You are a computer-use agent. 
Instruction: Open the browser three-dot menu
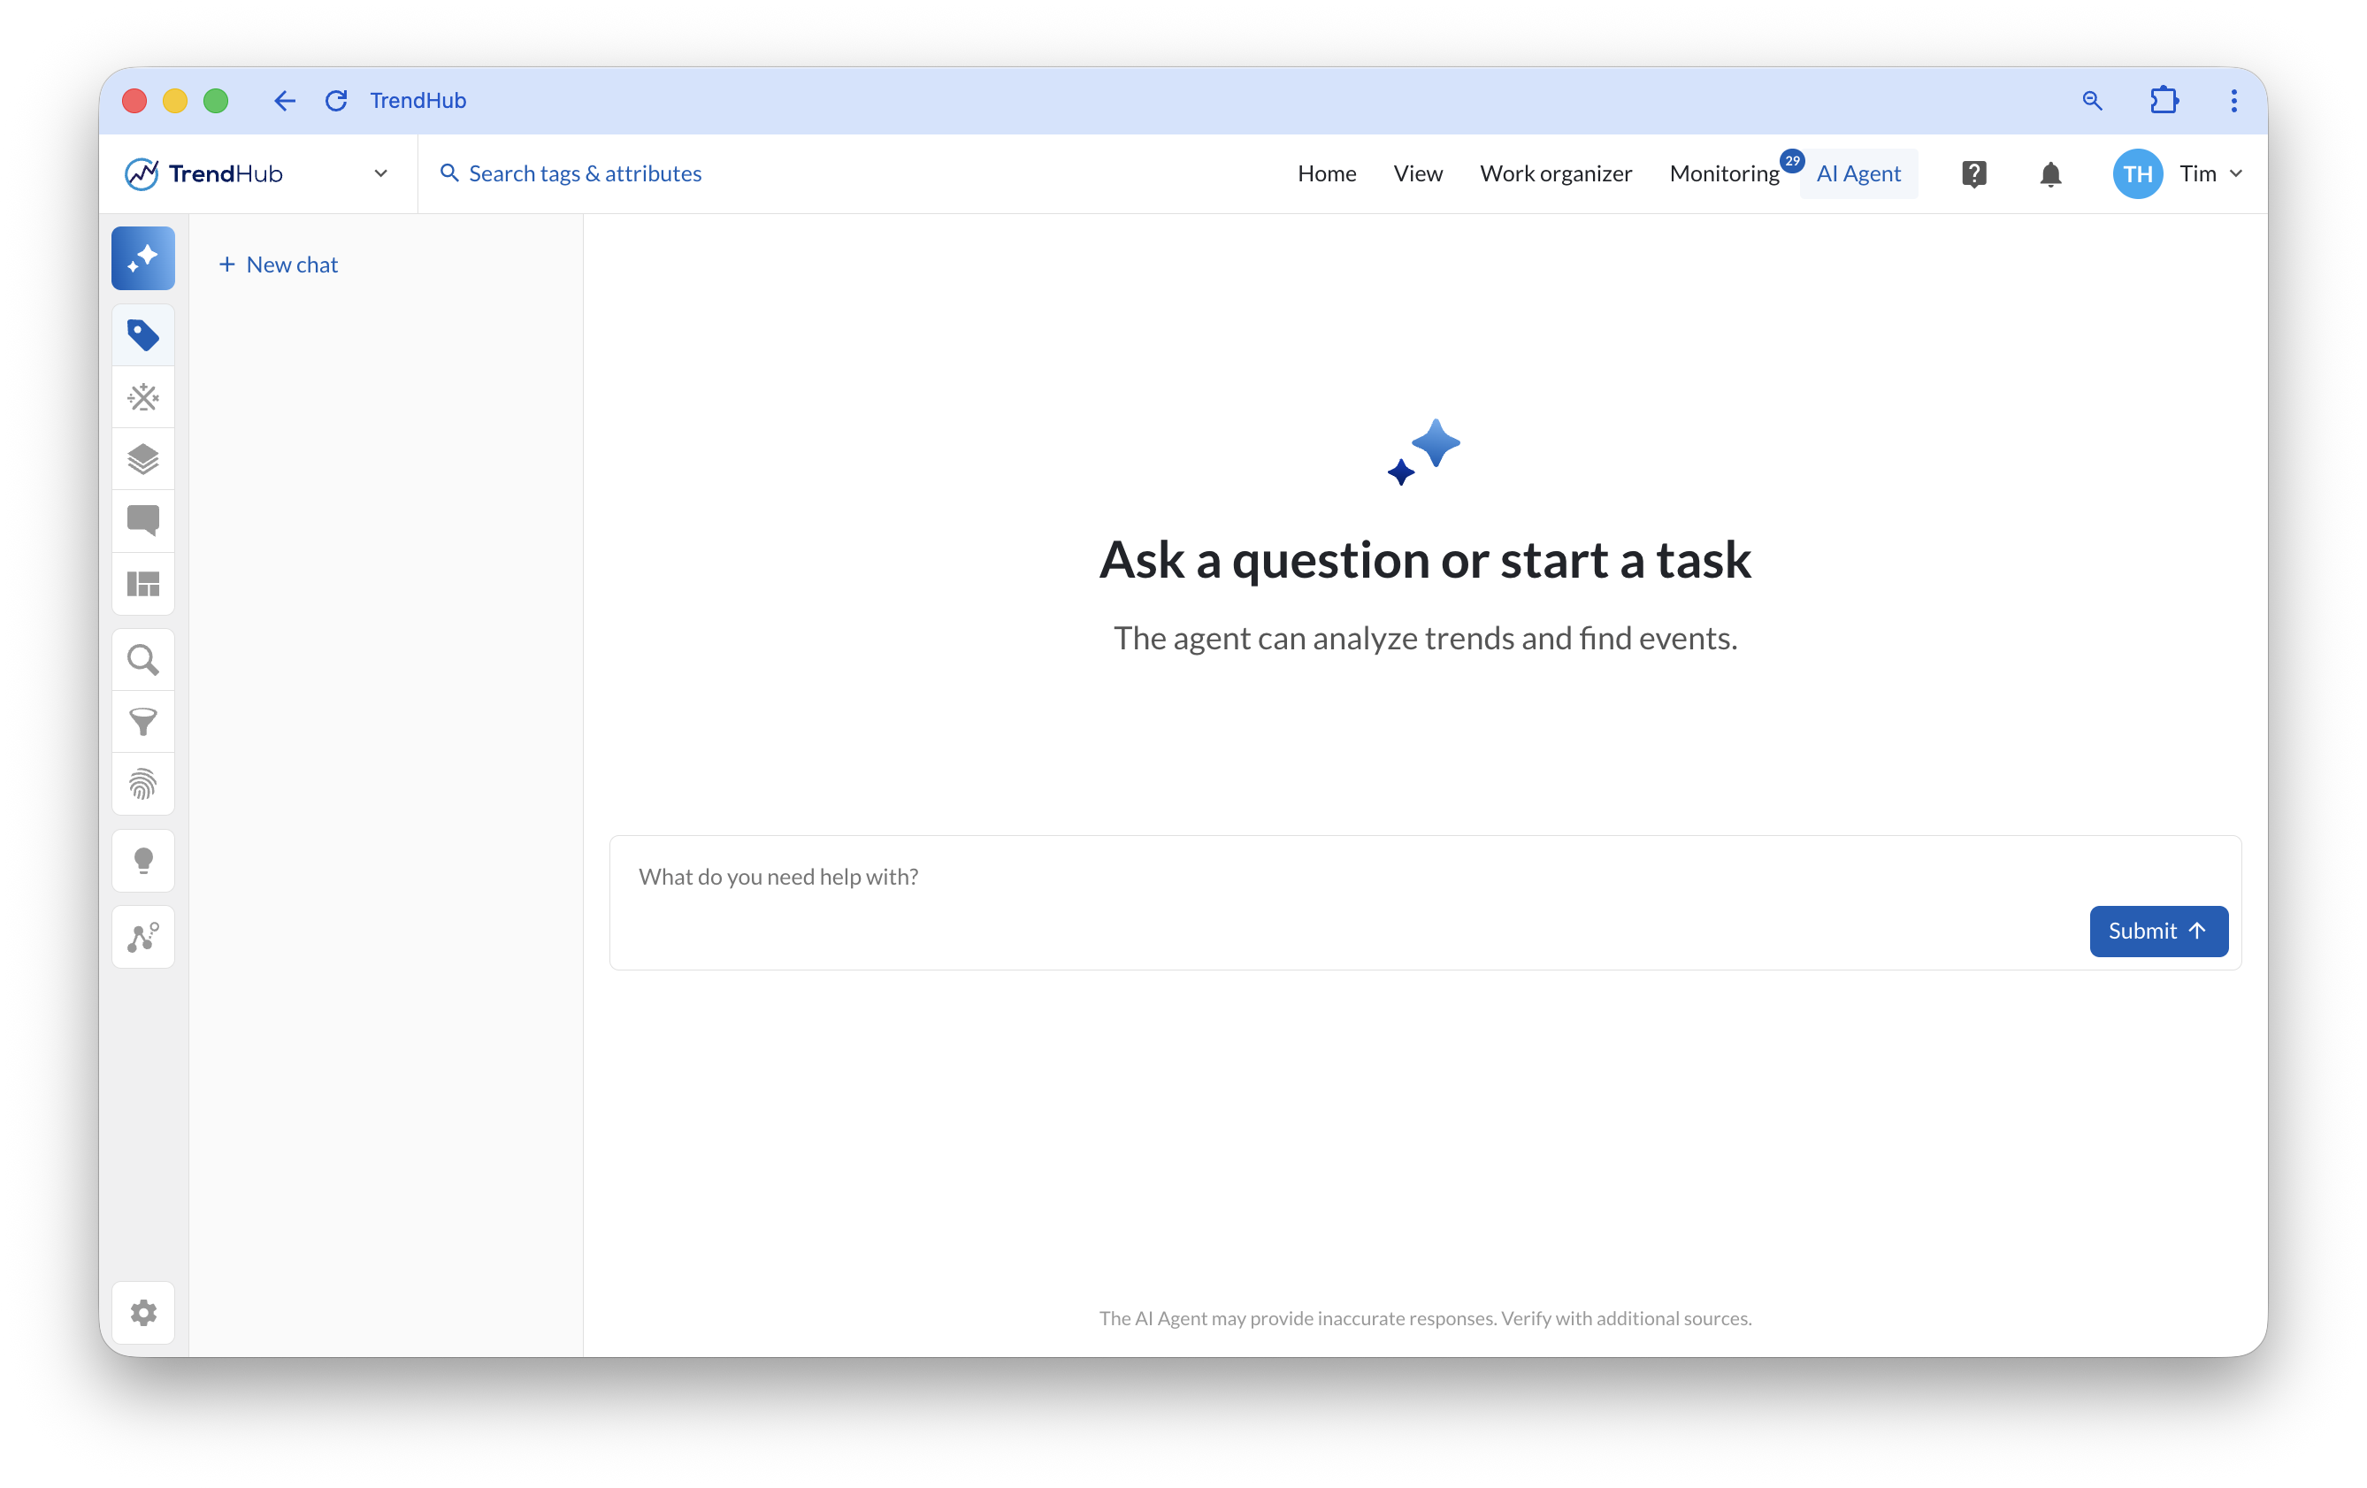tap(2233, 100)
